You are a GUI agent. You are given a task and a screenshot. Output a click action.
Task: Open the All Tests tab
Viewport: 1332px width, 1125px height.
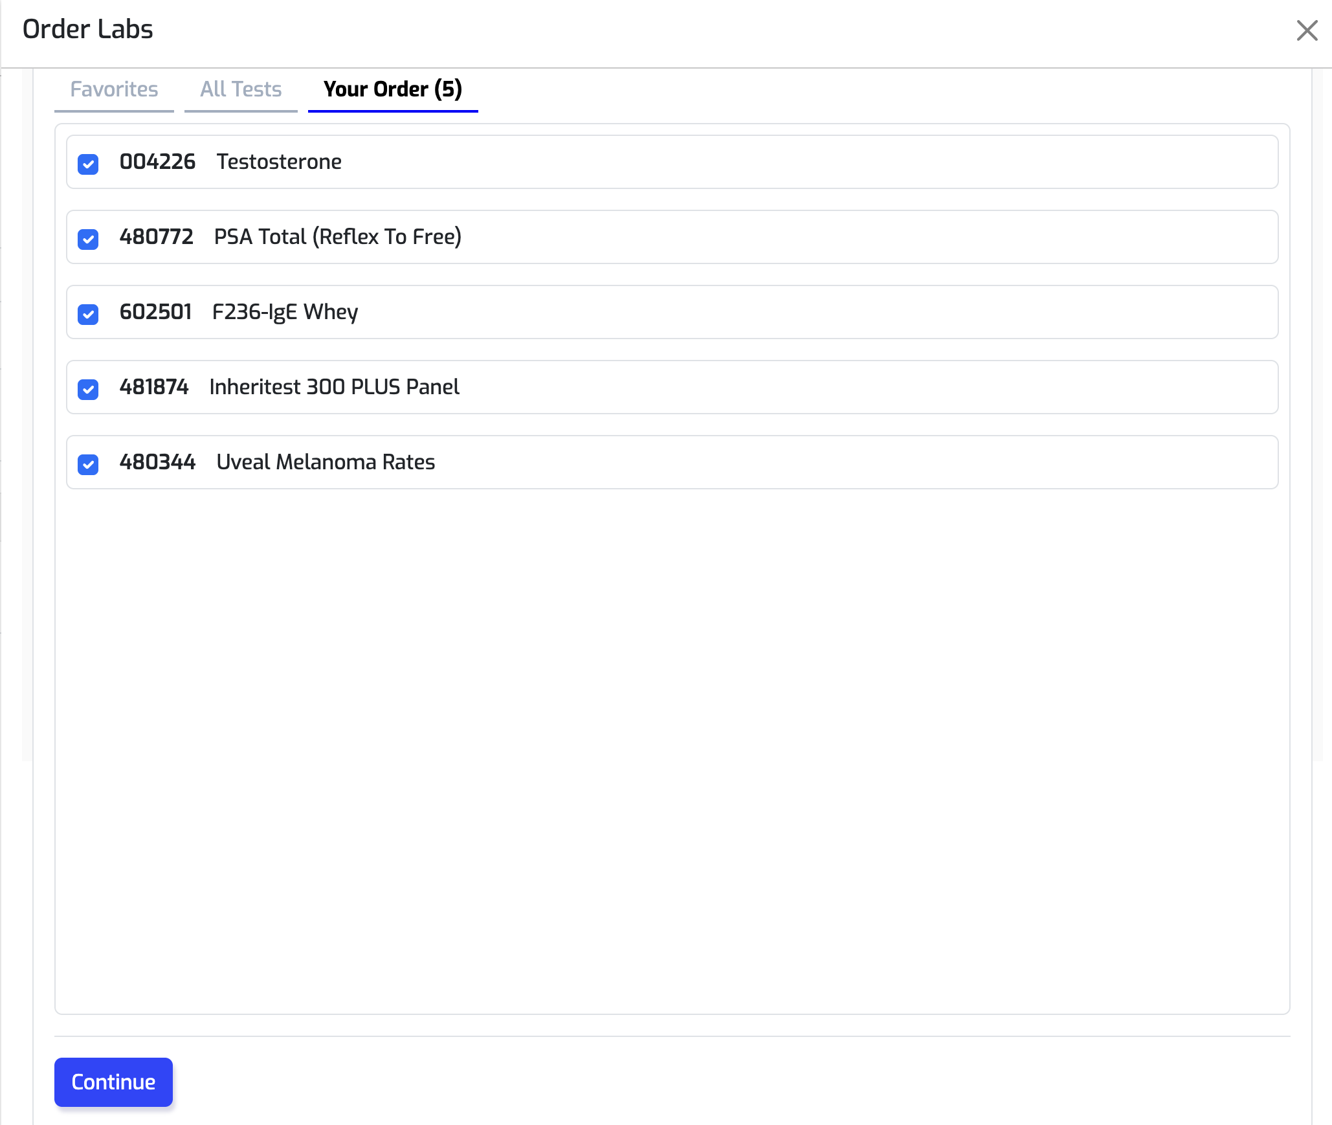(241, 89)
